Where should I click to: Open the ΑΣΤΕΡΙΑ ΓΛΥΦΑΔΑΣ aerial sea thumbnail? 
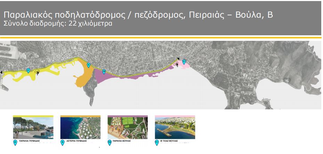(x=80, y=128)
